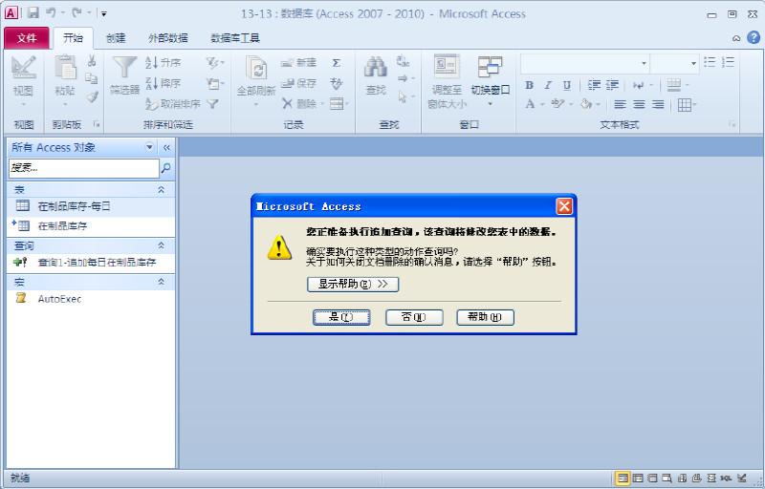Click the bullets list icon
This screenshot has height=489, width=765.
click(x=710, y=62)
